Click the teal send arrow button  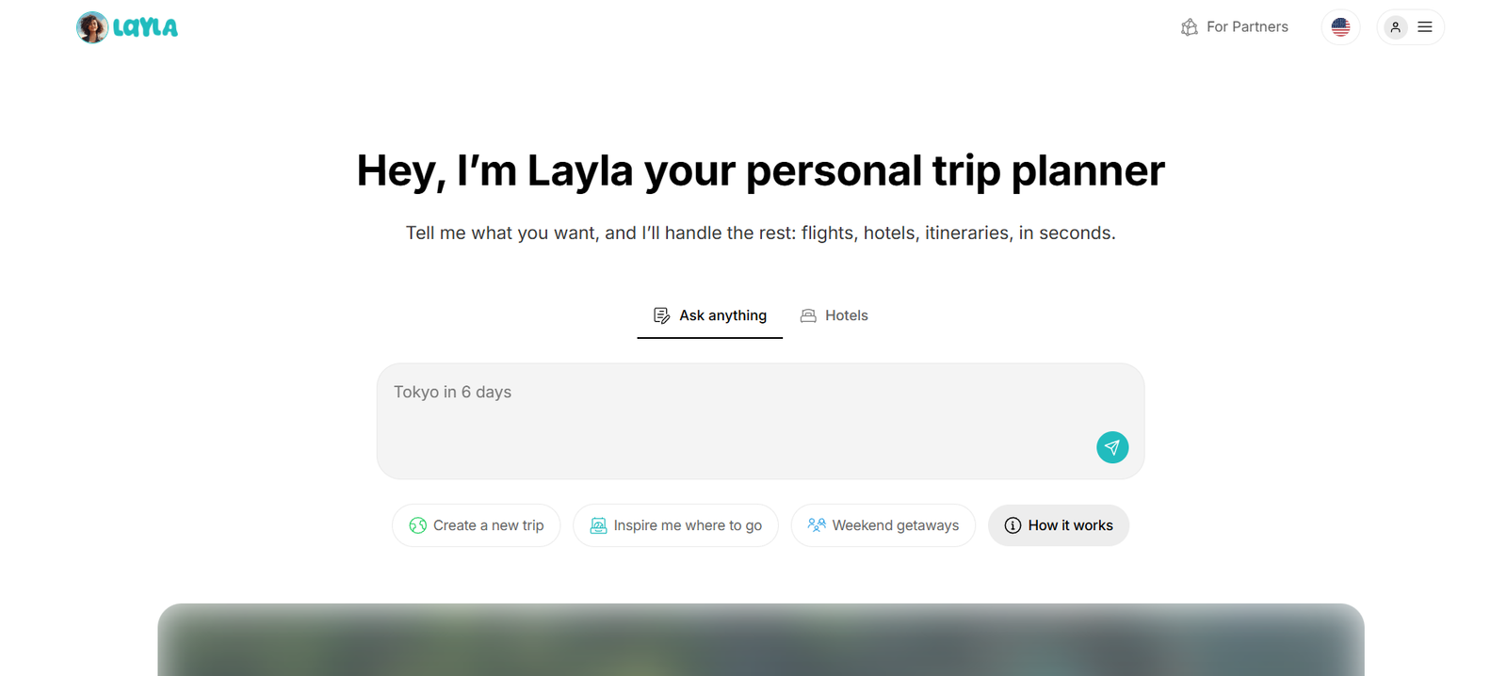click(x=1111, y=447)
